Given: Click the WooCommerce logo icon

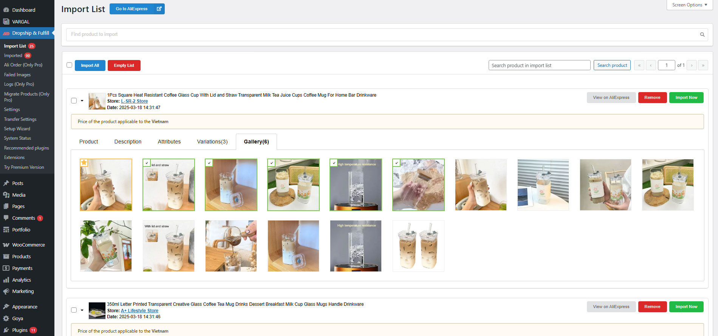Looking at the screenshot, I should [x=6, y=245].
